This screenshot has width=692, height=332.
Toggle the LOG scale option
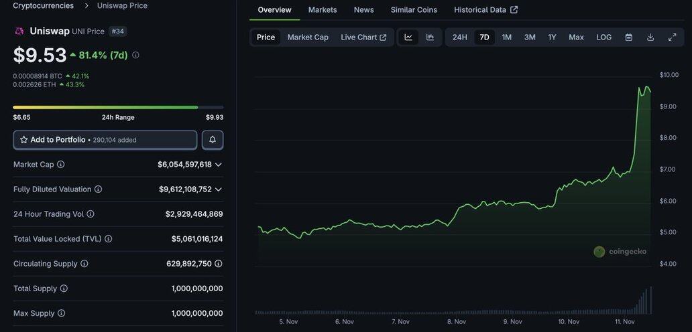click(603, 37)
